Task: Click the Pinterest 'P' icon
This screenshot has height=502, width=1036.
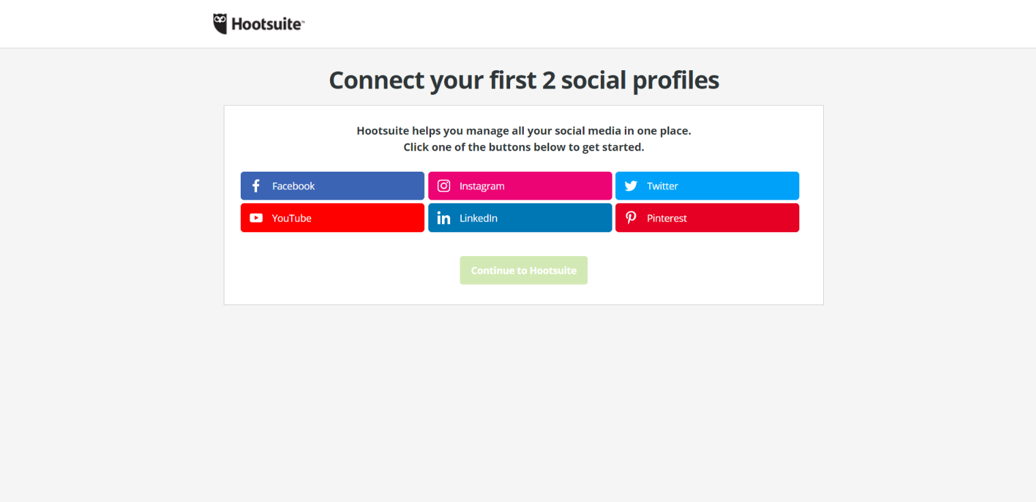Action: pyautogui.click(x=631, y=218)
